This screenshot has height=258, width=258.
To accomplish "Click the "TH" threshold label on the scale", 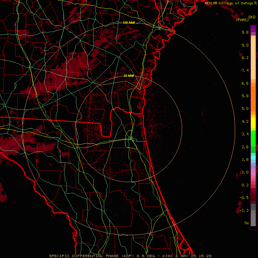I will coord(246,223).
